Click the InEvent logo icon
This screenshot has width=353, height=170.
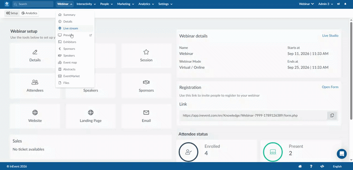click(7, 4)
